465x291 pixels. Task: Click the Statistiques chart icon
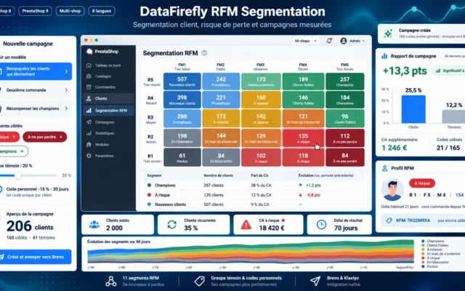coord(89,133)
